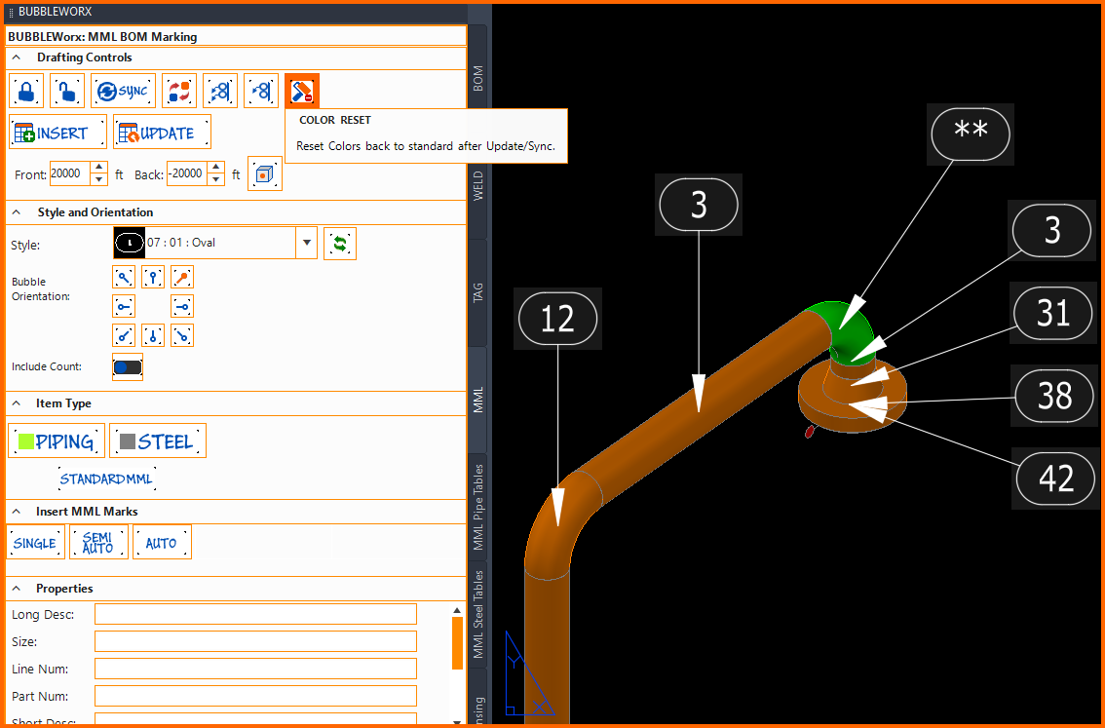Viewport: 1105px width, 728px height.
Task: Switch to the WELD side tab
Action: (477, 186)
